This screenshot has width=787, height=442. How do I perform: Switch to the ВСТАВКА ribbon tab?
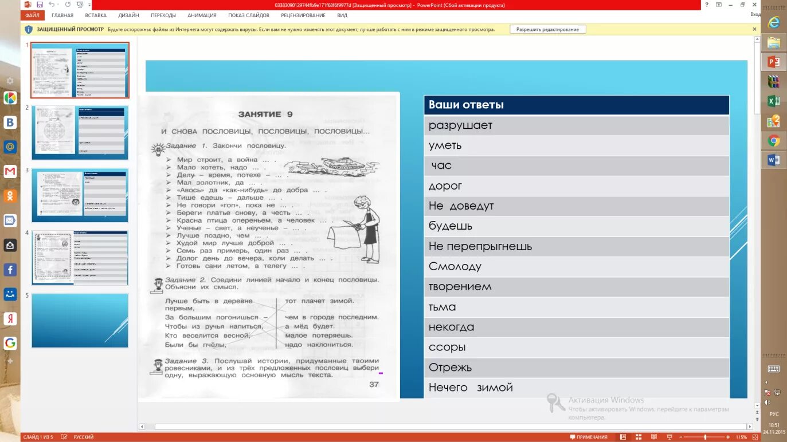[96, 15]
